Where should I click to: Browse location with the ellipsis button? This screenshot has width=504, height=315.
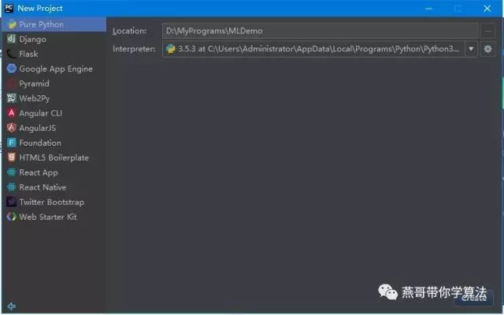(x=487, y=31)
